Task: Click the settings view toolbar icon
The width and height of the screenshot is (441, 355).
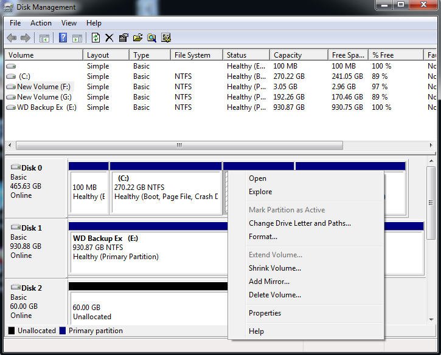Action: 166,38
